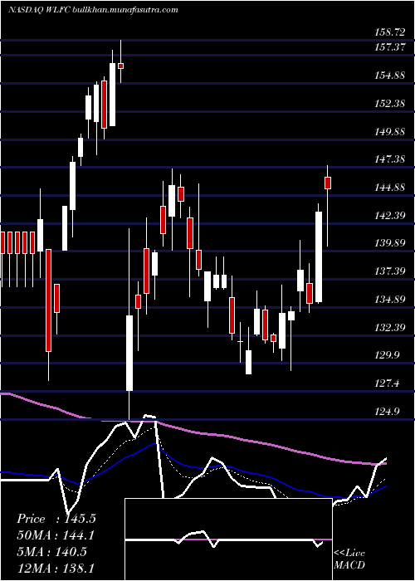Image resolution: width=415 pixels, height=581 pixels.
Task: Click the 158.72 price axis label
Action: pyautogui.click(x=389, y=32)
